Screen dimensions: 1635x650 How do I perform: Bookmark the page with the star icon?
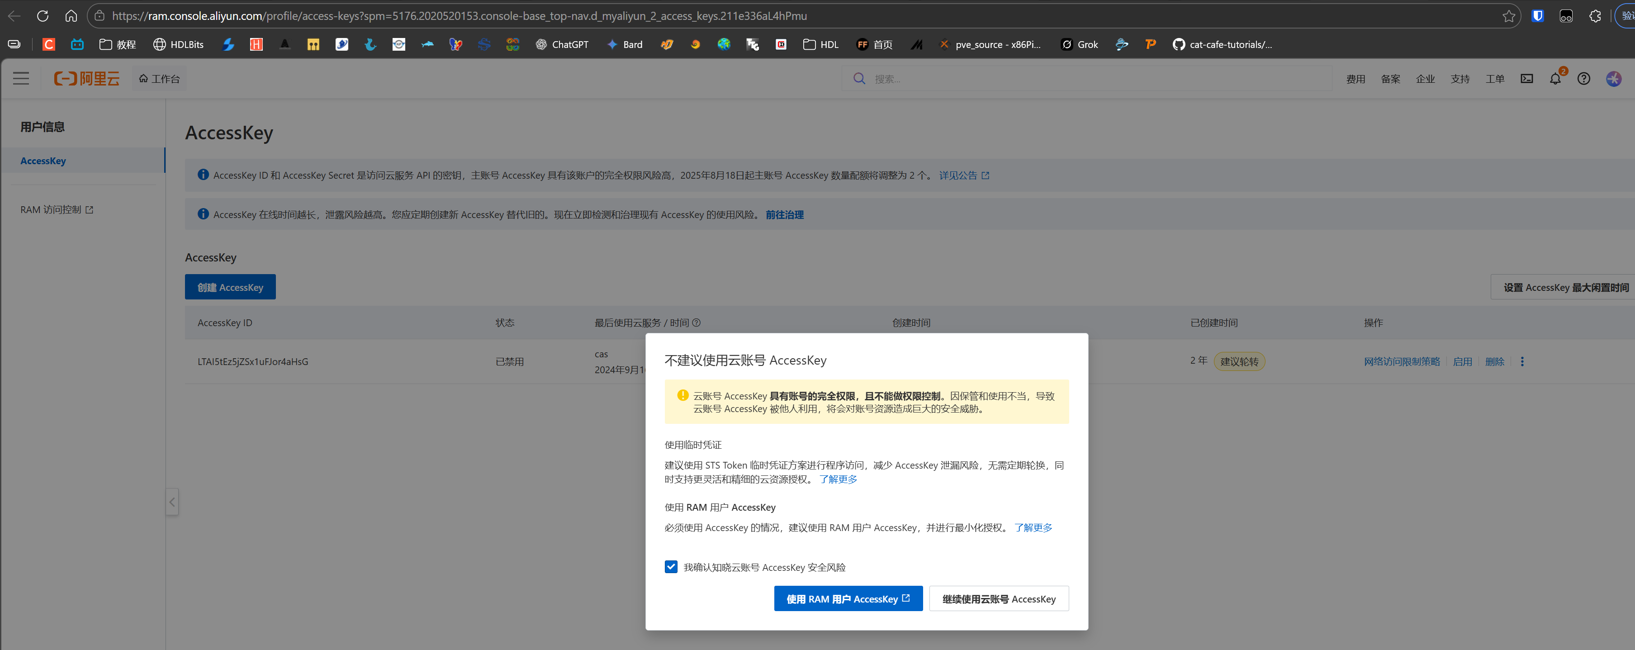coord(1509,16)
